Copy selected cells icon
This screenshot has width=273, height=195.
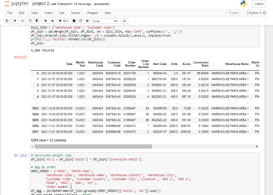tap(30, 21)
